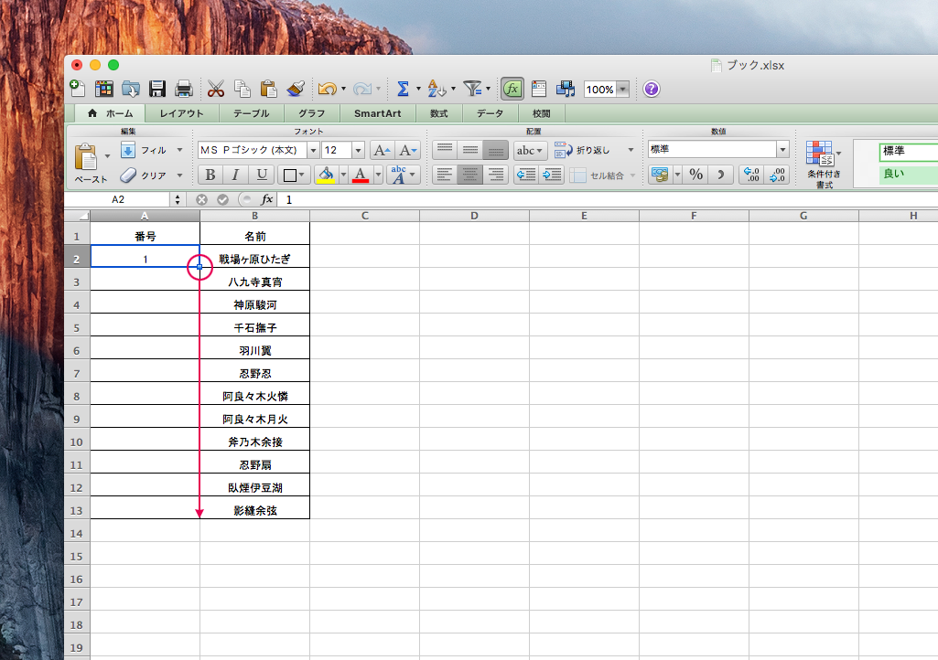Click the Print icon

[x=184, y=89]
